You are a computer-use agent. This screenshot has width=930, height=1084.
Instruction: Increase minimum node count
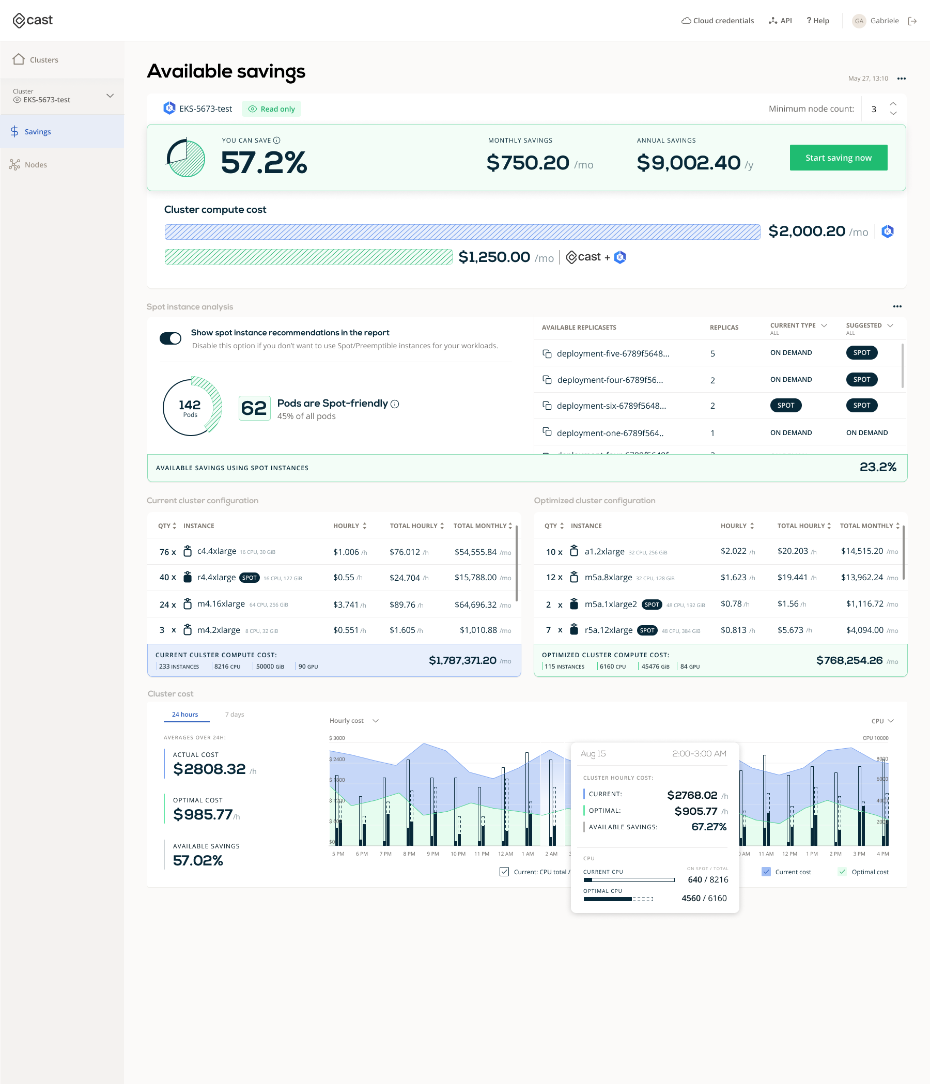click(x=893, y=103)
